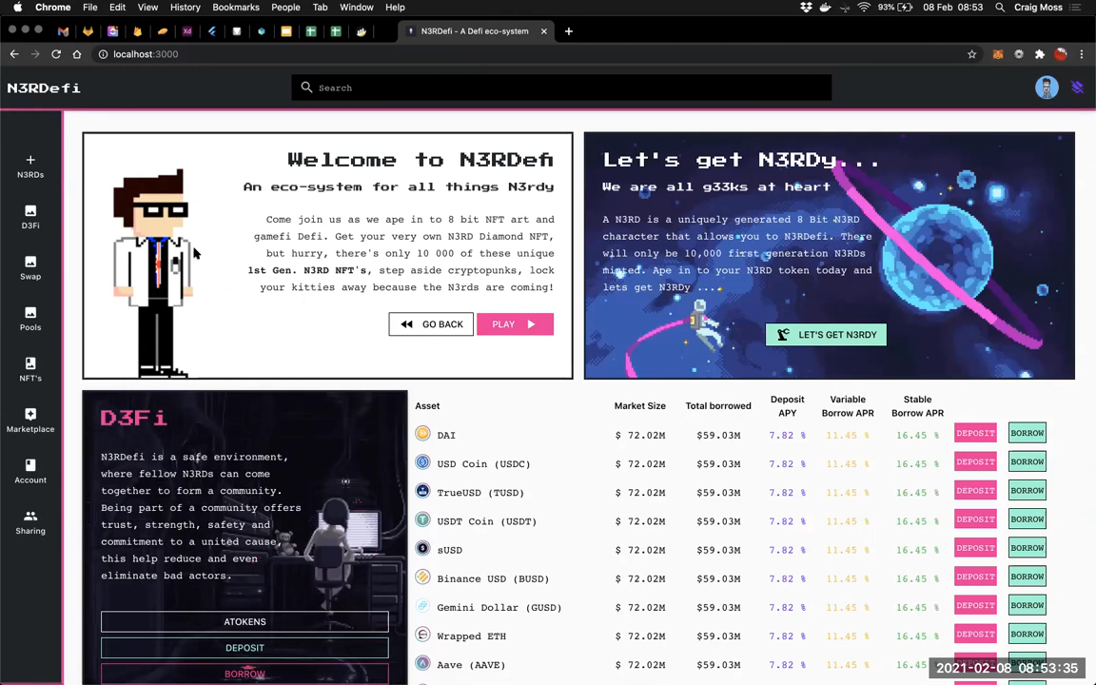Click the Binance USD (BUSD) icon
1096x685 pixels.
[x=422, y=577]
